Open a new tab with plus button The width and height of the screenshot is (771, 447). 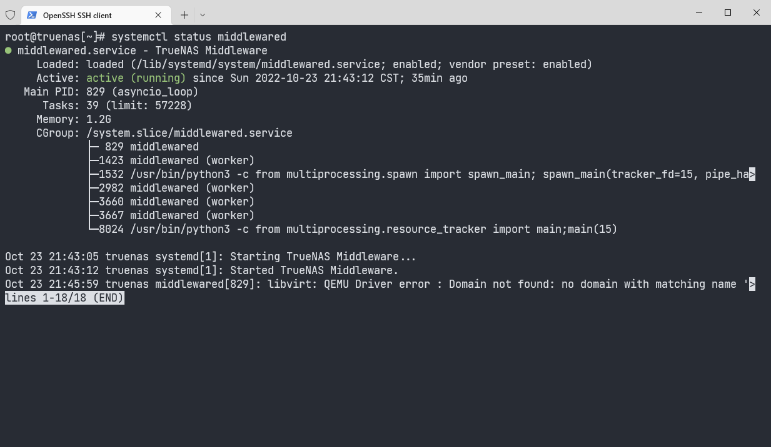[x=184, y=15]
